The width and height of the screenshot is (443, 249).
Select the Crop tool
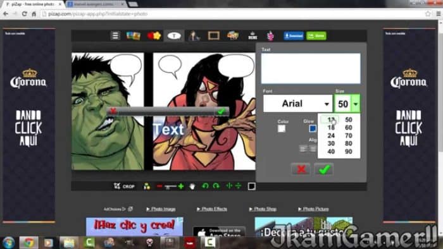point(124,186)
